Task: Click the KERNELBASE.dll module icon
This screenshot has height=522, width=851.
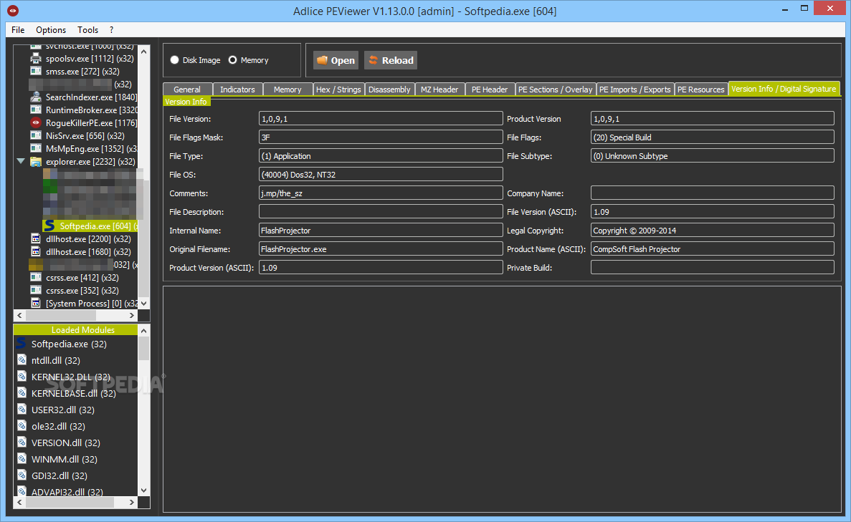Action: coord(22,392)
